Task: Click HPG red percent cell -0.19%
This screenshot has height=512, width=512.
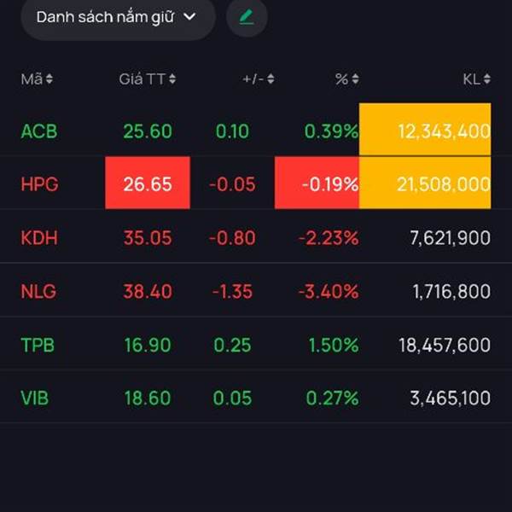Action: tap(317, 183)
